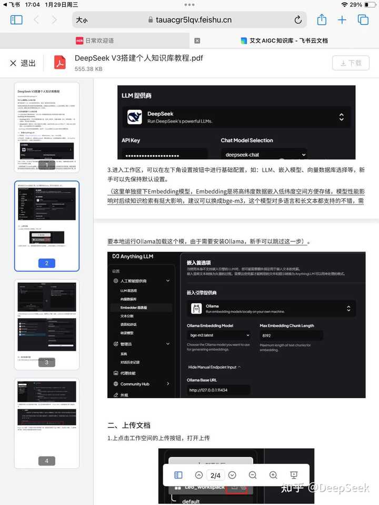Click 退出 to exit the preview
The image size is (379, 505).
(23, 63)
